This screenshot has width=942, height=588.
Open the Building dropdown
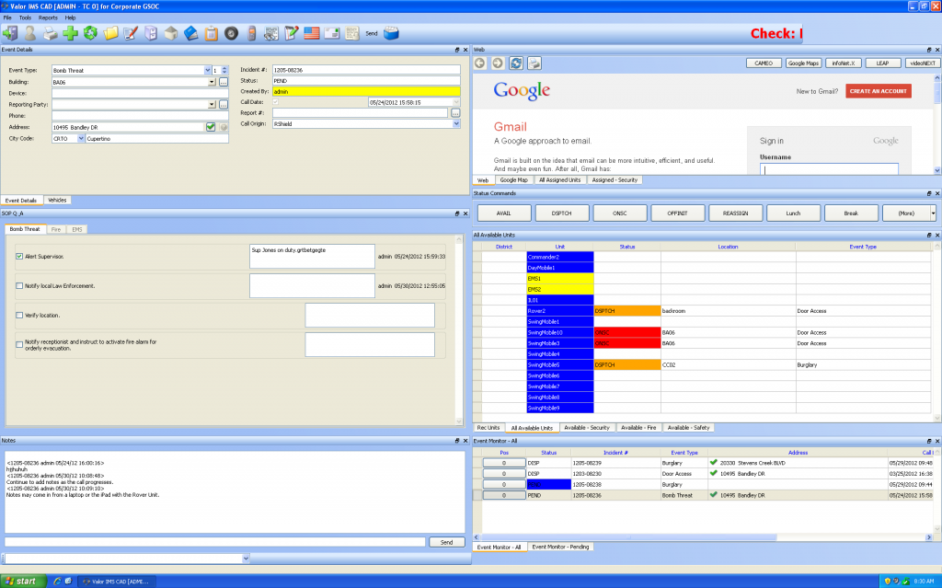(212, 82)
